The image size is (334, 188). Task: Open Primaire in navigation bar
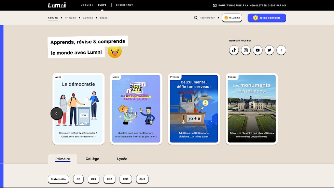(70, 18)
